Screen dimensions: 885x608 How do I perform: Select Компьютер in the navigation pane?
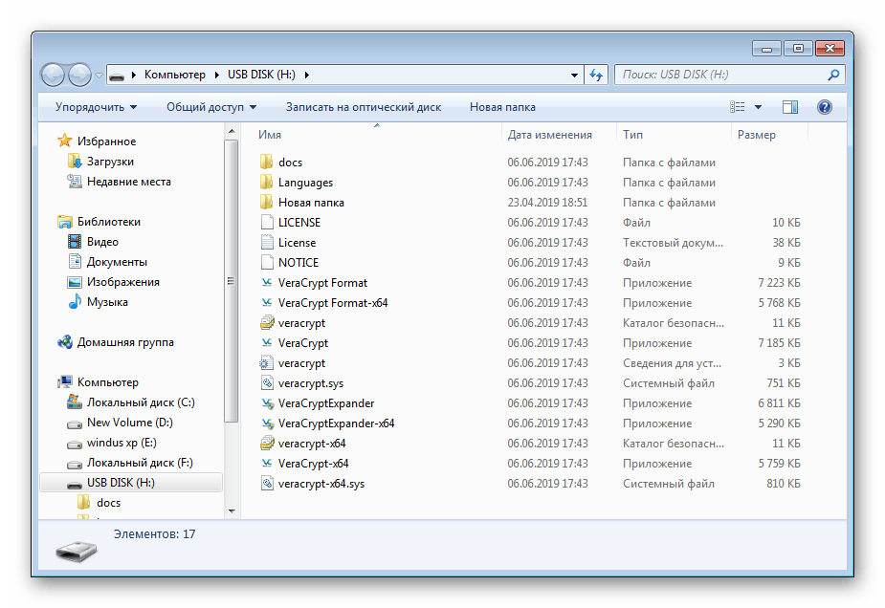click(108, 382)
